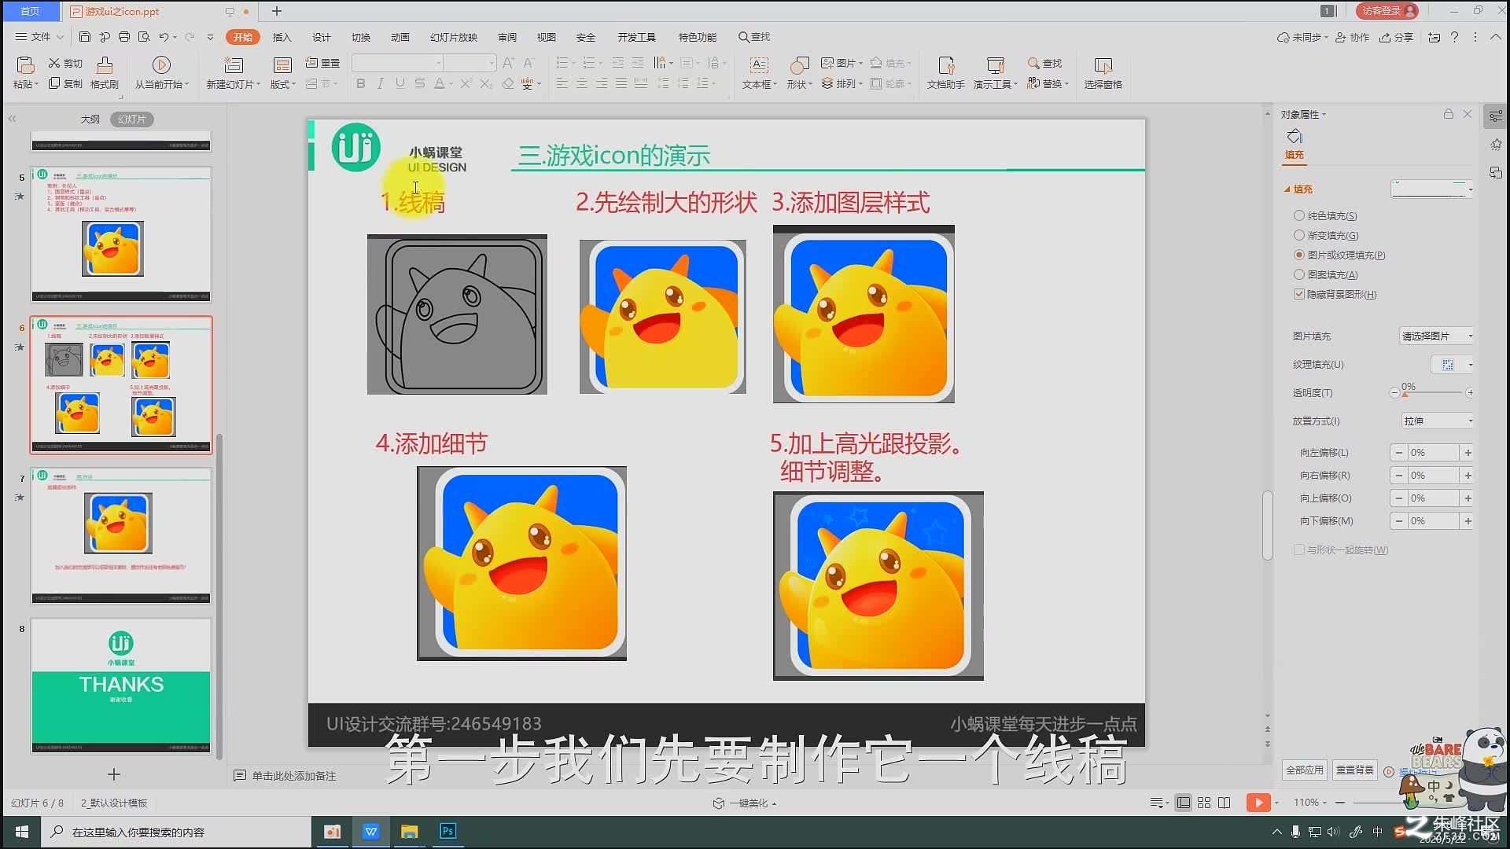Open Photoshop from the taskbar
Image resolution: width=1510 pixels, height=849 pixels.
(448, 831)
